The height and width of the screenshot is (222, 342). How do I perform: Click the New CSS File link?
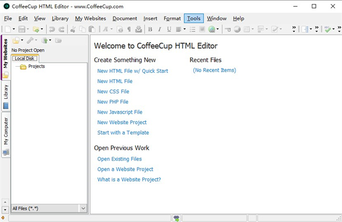pyautogui.click(x=113, y=92)
